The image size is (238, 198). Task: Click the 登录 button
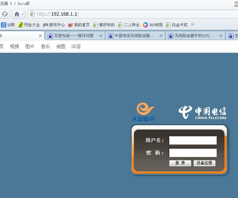click(x=180, y=163)
